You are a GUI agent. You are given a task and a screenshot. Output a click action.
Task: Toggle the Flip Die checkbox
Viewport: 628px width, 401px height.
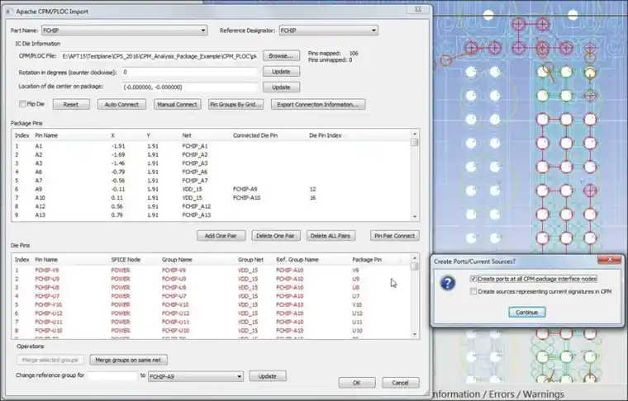click(x=22, y=104)
